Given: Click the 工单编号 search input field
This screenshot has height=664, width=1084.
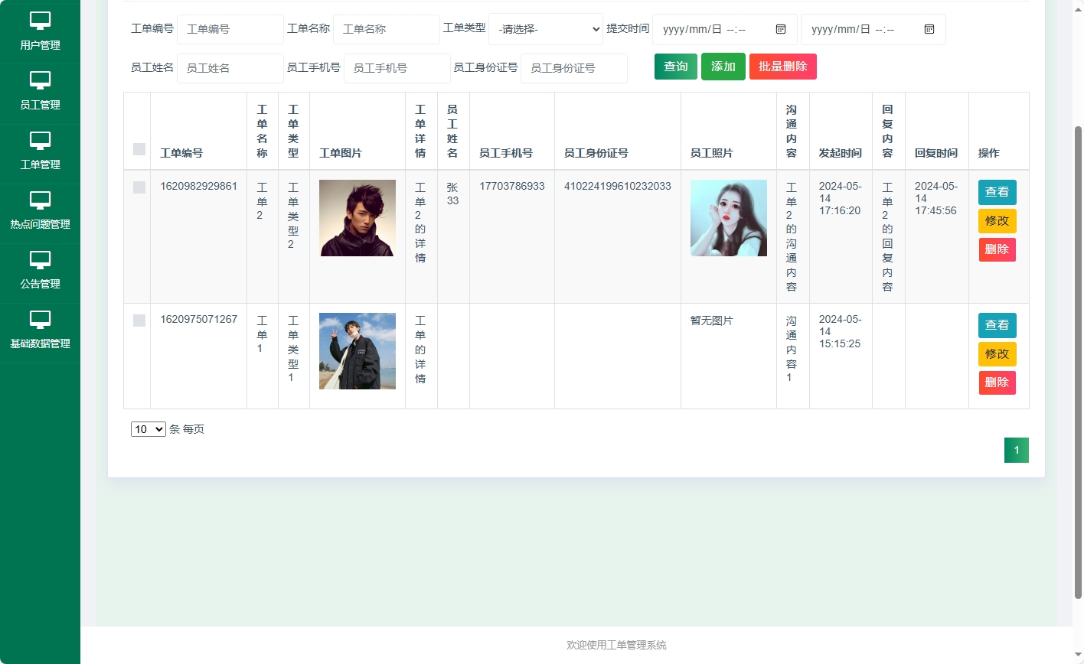Looking at the screenshot, I should tap(230, 29).
